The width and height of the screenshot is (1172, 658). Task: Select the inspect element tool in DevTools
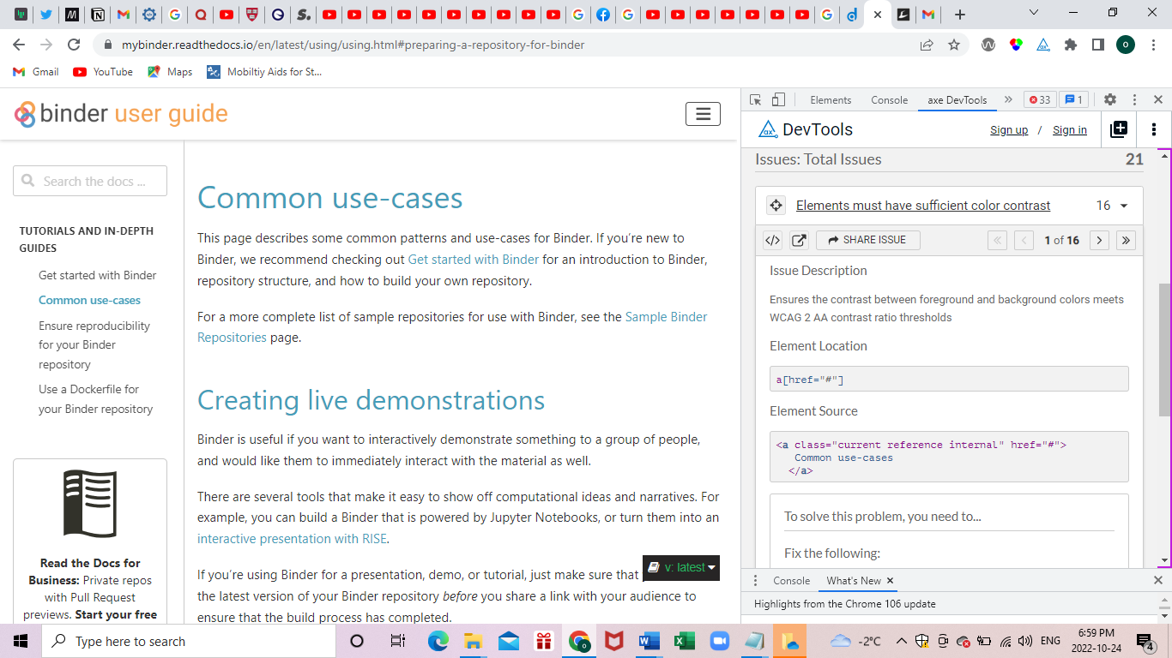tap(754, 99)
